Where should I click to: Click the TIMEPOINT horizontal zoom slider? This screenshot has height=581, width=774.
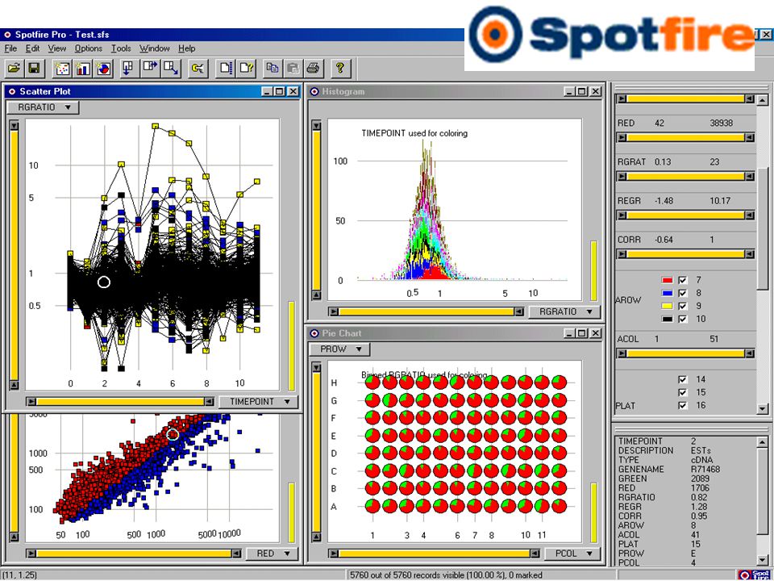pos(120,402)
